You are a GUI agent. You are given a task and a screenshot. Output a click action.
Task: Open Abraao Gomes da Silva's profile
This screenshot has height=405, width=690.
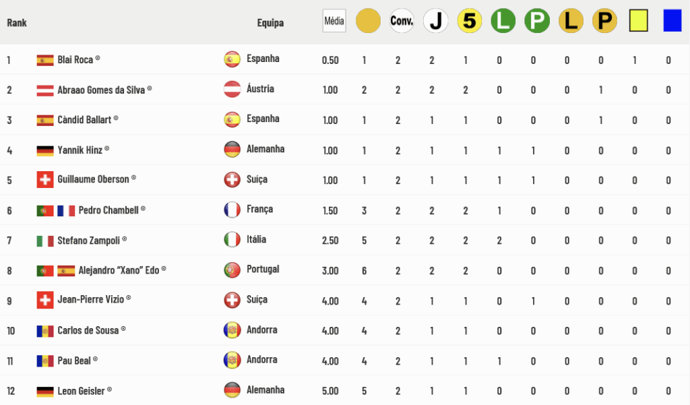pyautogui.click(x=101, y=90)
